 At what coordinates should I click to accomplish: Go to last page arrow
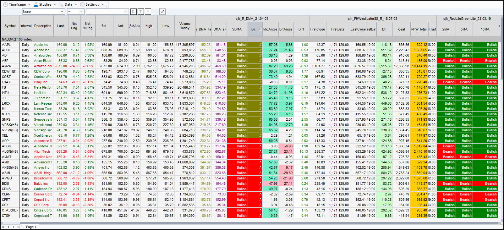(x=19, y=227)
